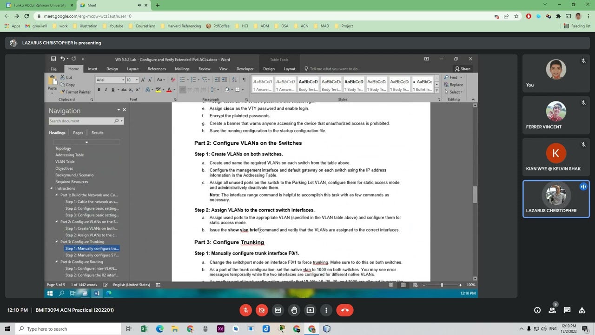This screenshot has height=335, width=595.
Task: Click the Present now button
Action: point(310,310)
